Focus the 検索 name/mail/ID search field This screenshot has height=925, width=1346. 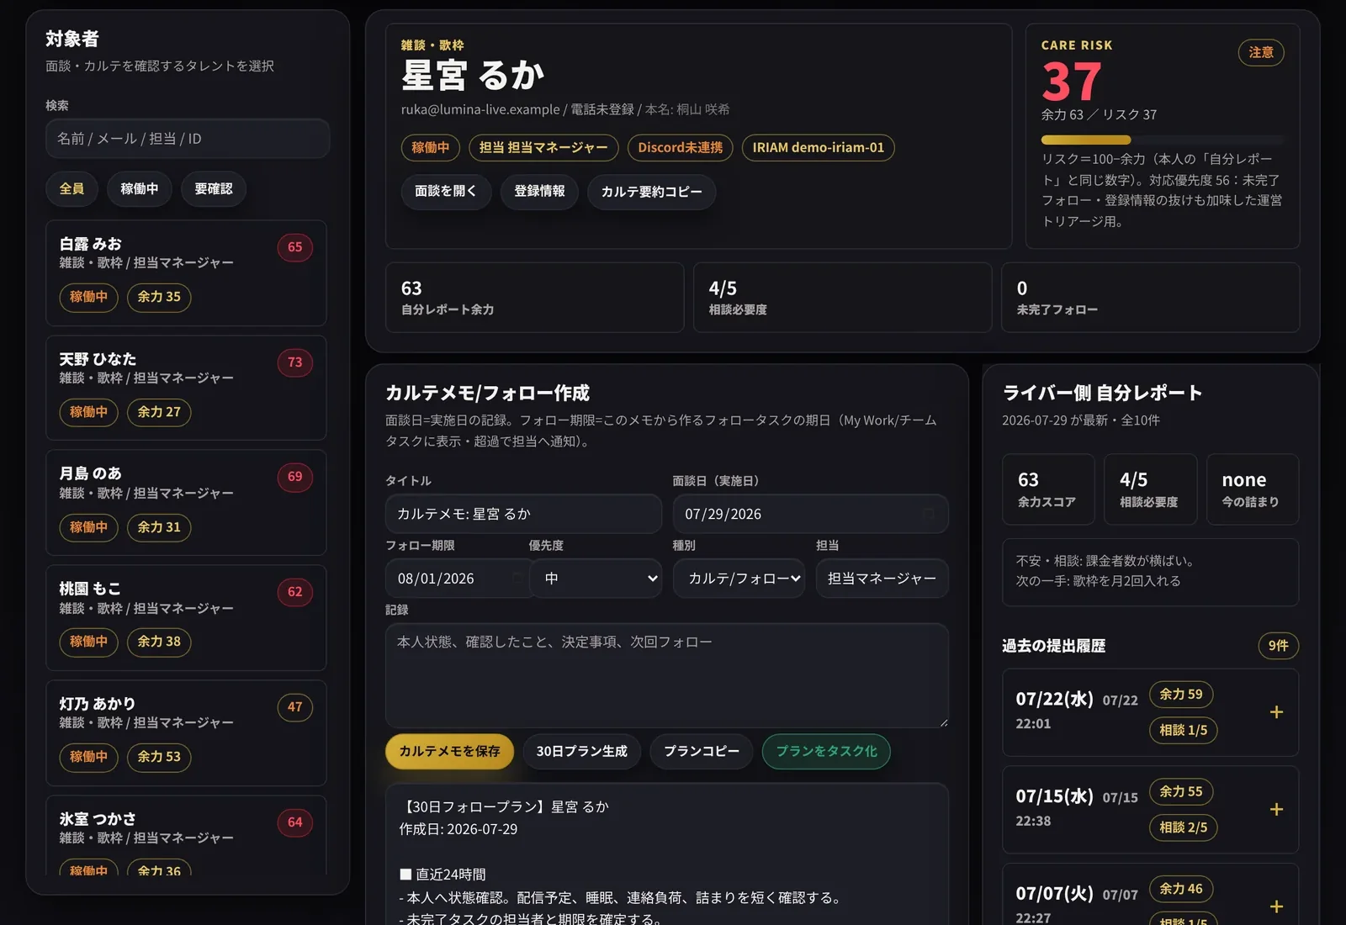point(188,139)
